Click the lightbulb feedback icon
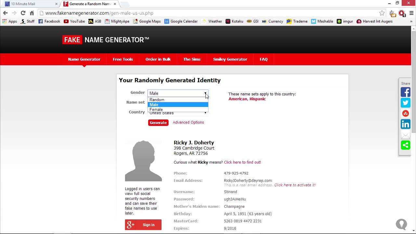This screenshot has height=234, width=416. tap(401, 224)
